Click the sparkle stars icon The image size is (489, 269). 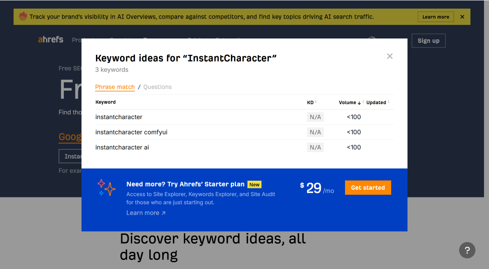coord(106,187)
